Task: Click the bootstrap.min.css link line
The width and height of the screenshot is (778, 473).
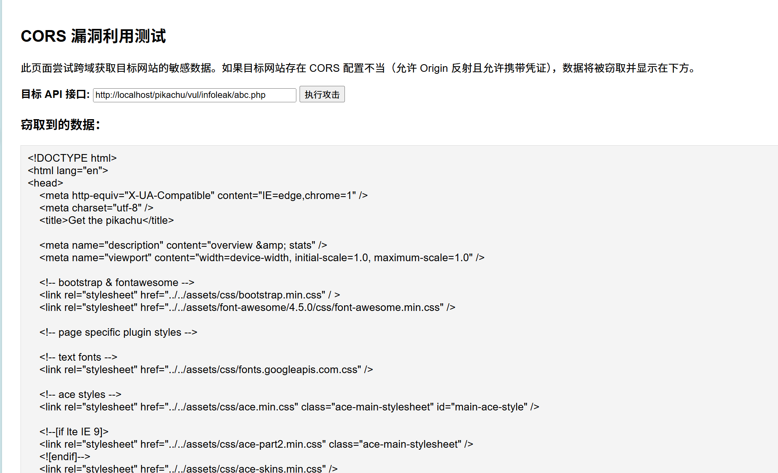Action: point(189,295)
